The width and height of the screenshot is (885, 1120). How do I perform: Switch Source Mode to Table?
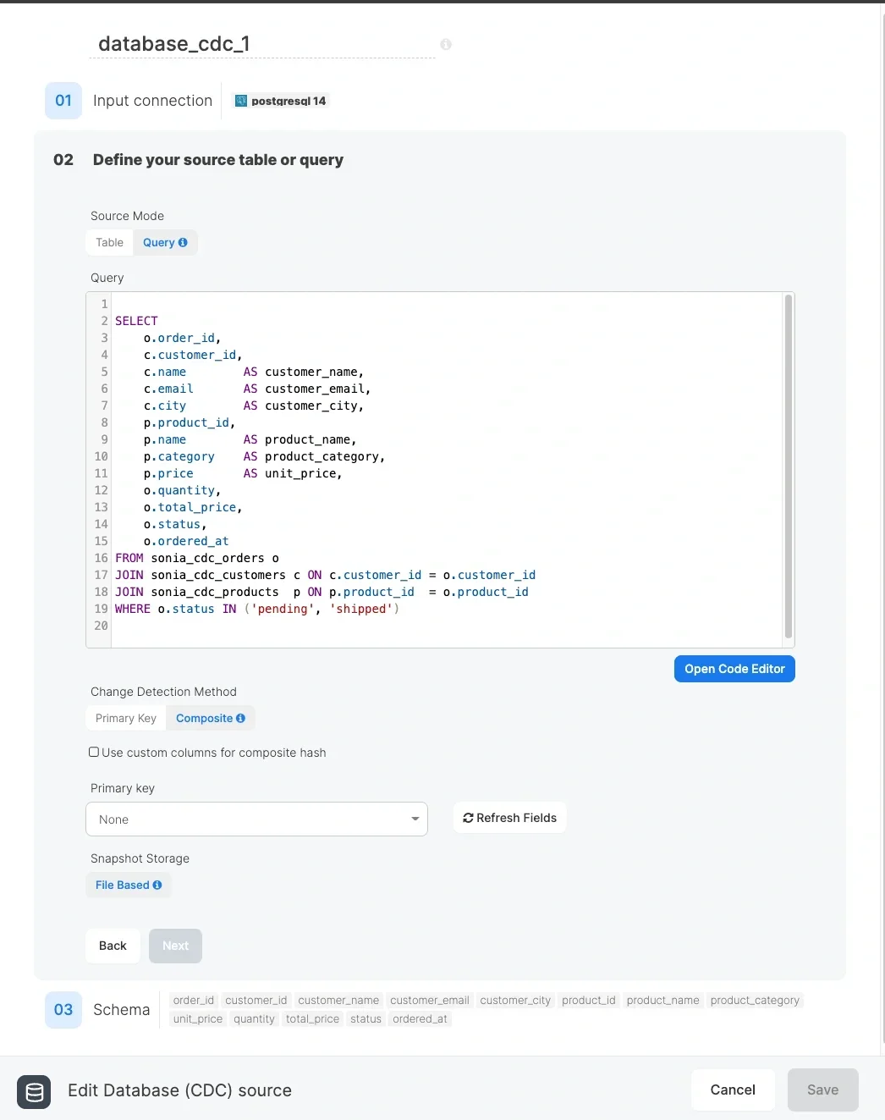109,242
